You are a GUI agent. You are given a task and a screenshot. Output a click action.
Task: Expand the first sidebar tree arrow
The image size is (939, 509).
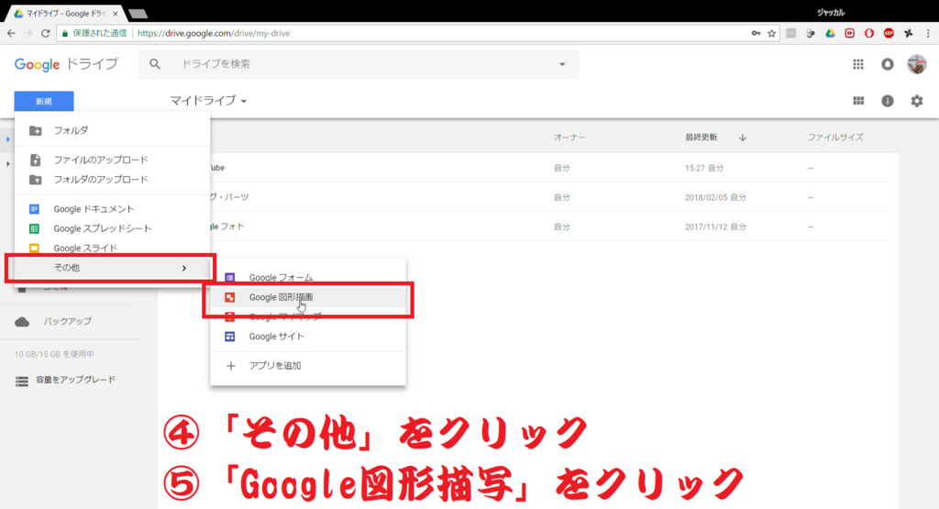tap(7, 139)
